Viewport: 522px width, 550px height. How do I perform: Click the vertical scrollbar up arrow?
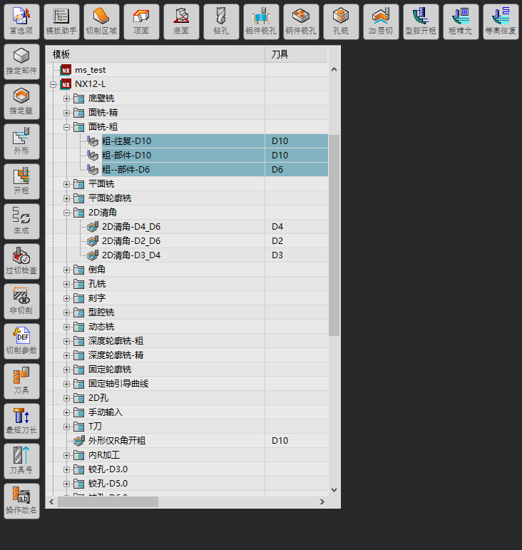pos(334,69)
